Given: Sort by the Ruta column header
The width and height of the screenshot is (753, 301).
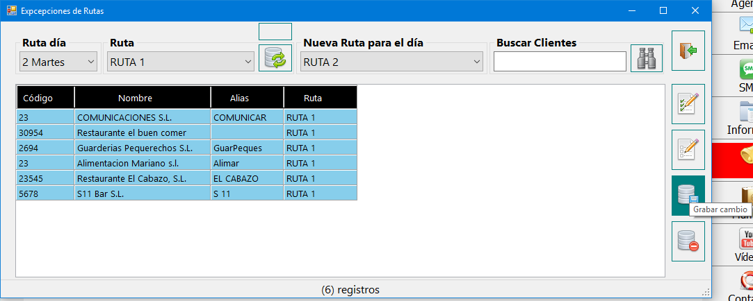Looking at the screenshot, I should [321, 98].
